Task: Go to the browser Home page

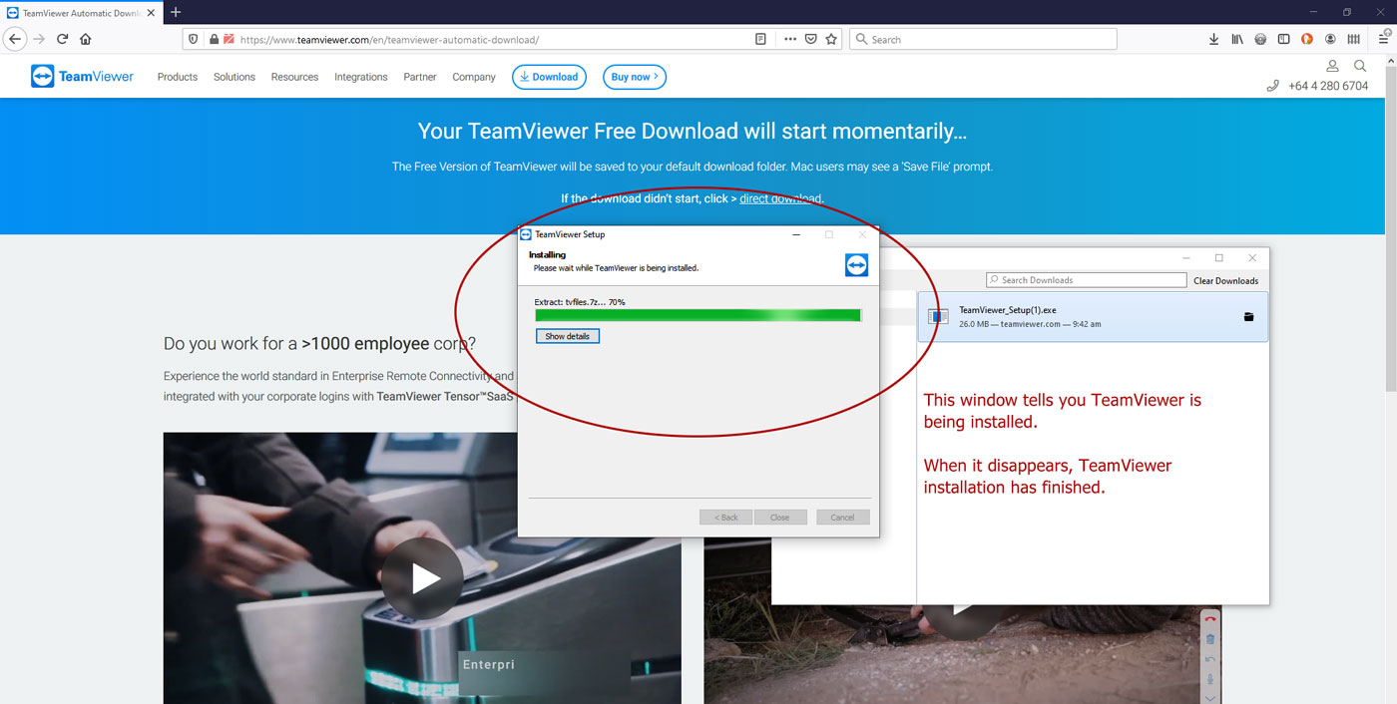Action: pos(86,39)
